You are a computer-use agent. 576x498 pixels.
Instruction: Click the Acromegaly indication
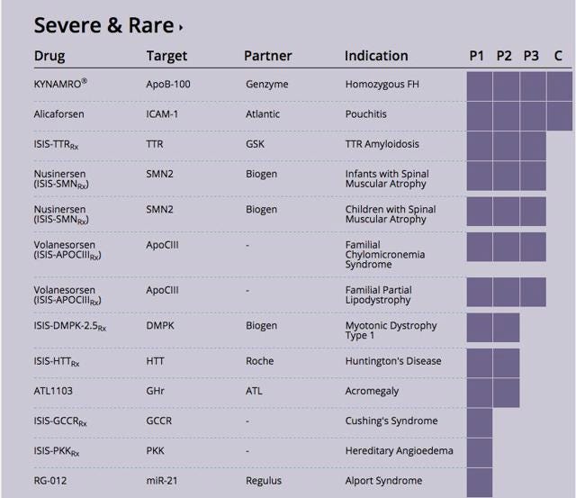pyautogui.click(x=372, y=392)
